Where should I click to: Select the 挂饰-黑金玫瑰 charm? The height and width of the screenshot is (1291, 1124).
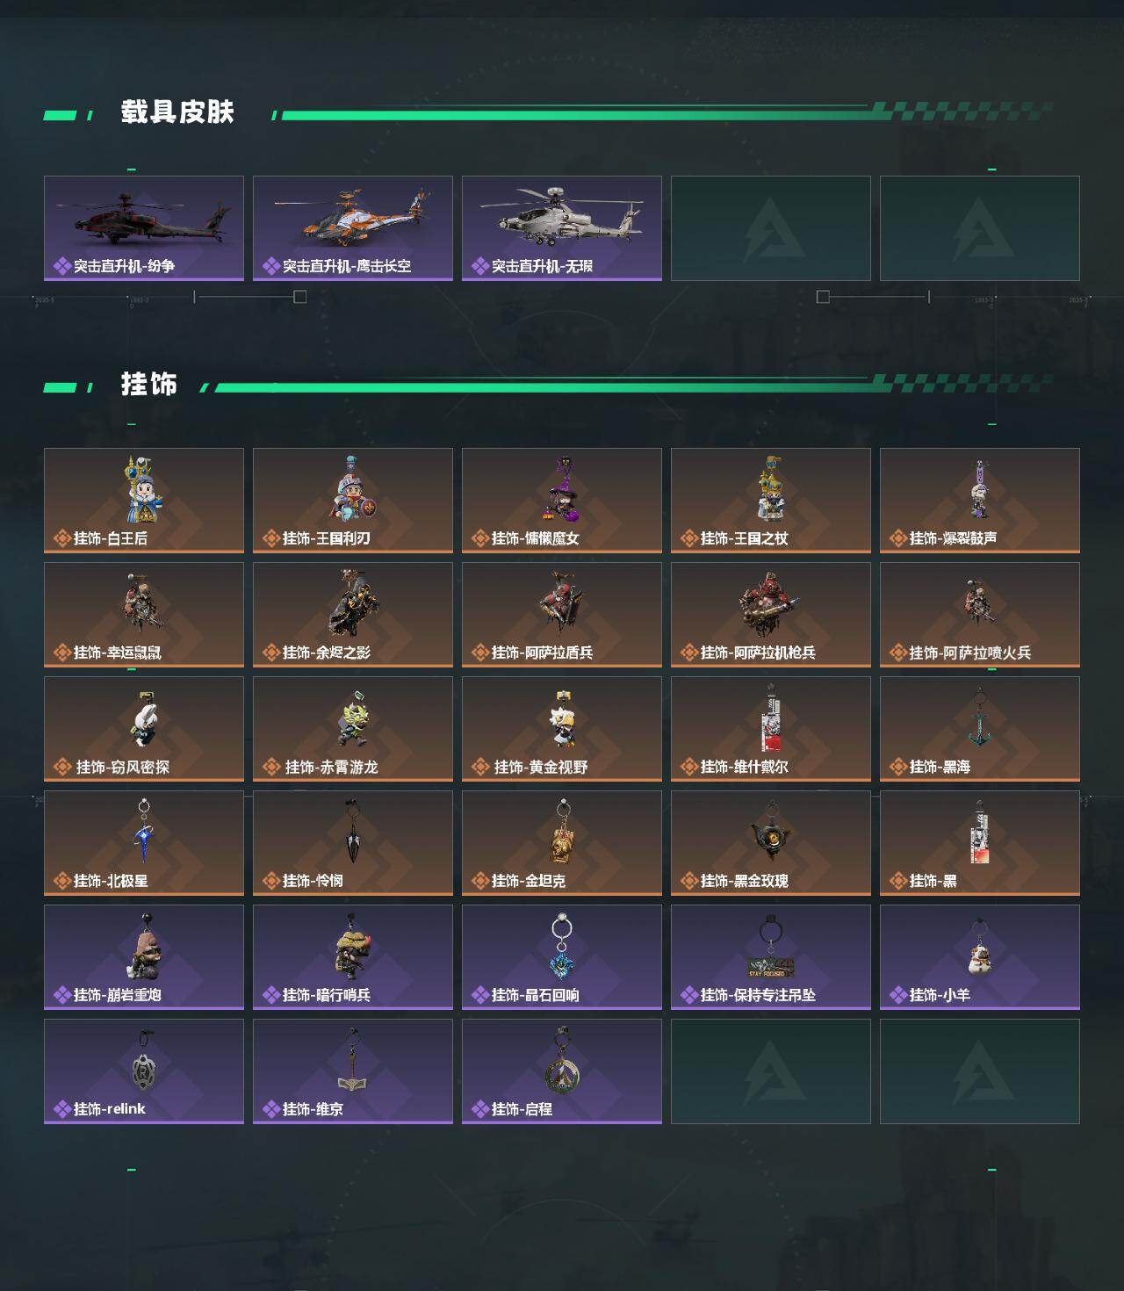point(771,843)
